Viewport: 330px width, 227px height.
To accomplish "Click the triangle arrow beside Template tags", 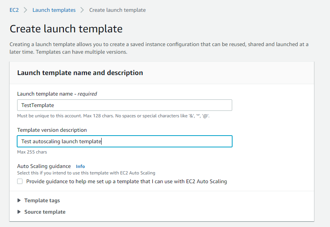I will pos(19,201).
